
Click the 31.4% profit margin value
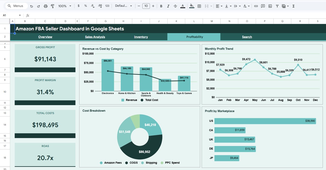(45, 92)
